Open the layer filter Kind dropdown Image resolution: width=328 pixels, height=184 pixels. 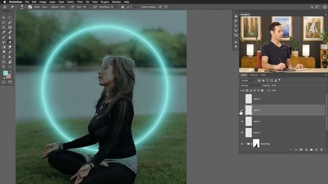point(248,81)
